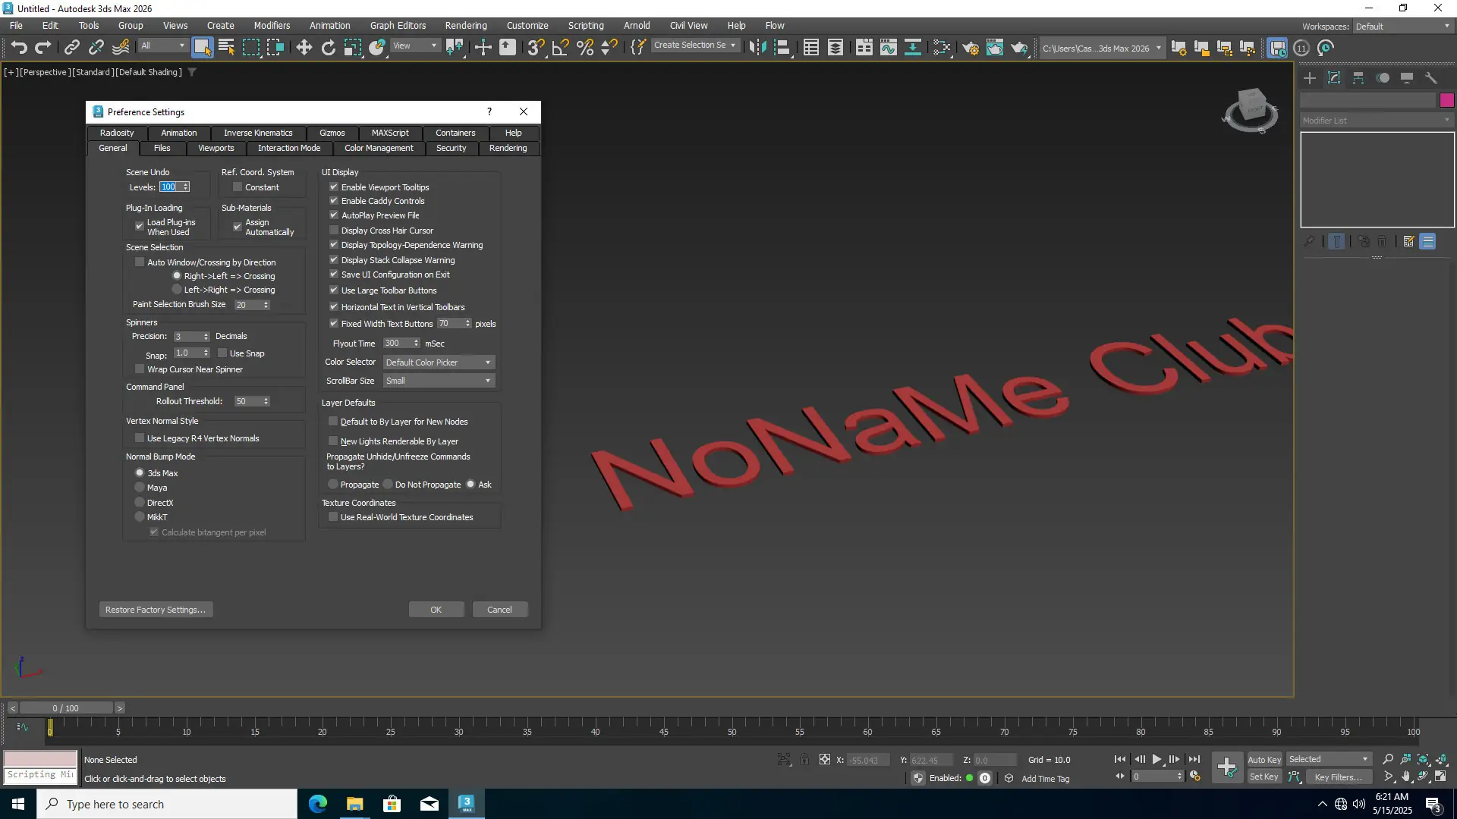Screen dimensions: 1457x819
Task: Open the Modify panel tab icon
Action: (1334, 78)
